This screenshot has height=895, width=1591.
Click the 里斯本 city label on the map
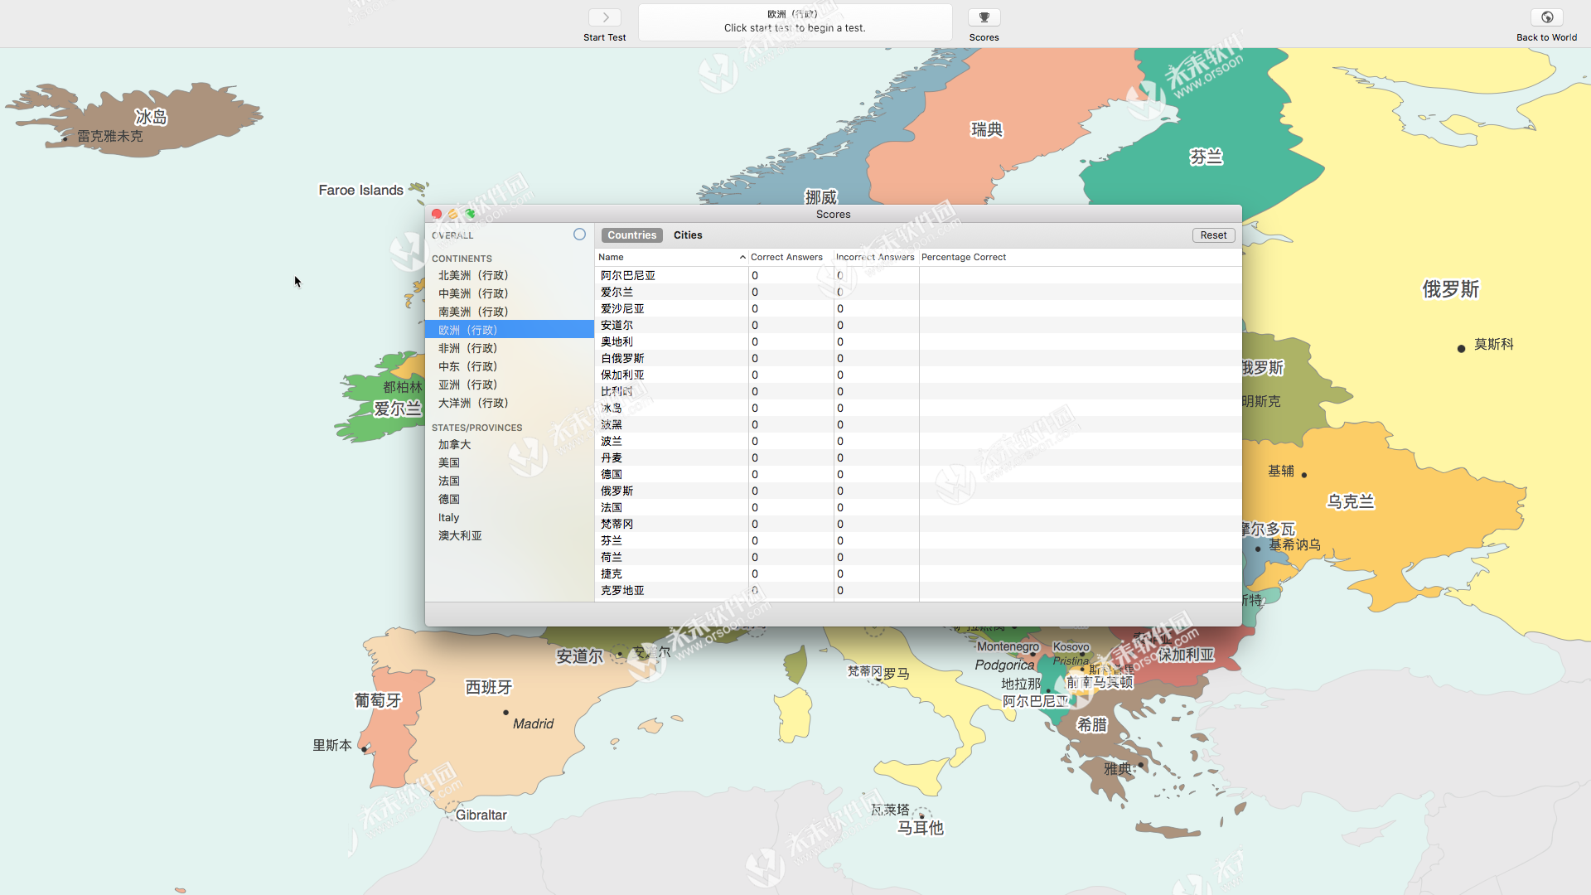coord(331,745)
